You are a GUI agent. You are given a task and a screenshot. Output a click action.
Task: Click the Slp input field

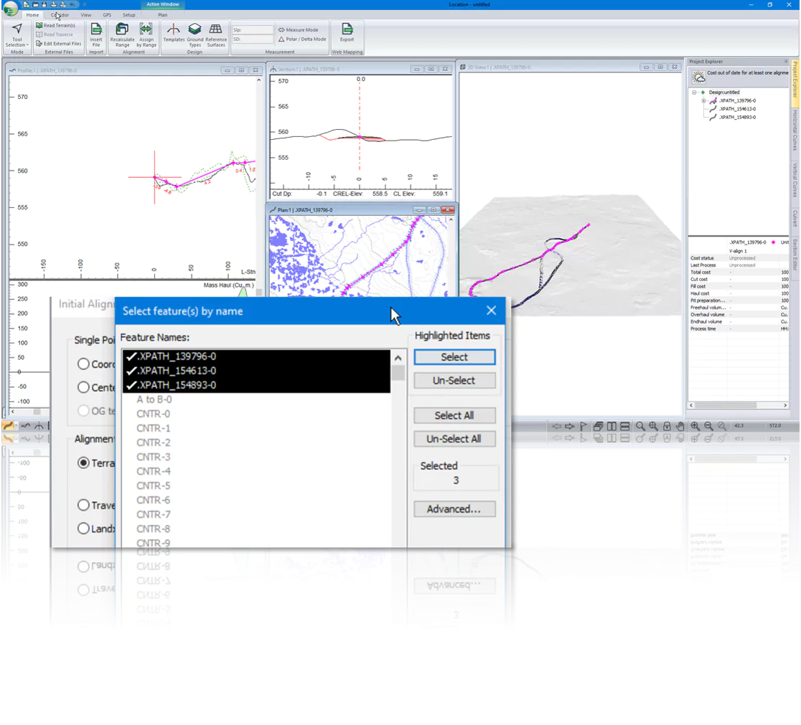[x=253, y=29]
